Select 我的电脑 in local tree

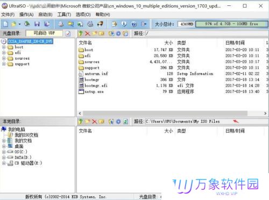click(17, 130)
